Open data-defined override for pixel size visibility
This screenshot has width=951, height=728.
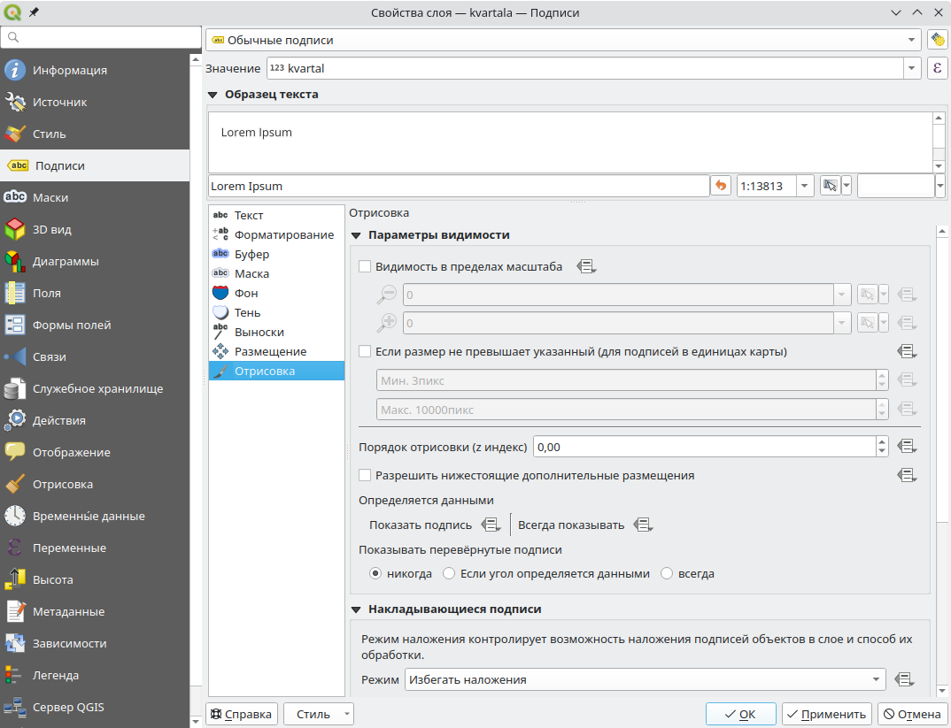(907, 352)
